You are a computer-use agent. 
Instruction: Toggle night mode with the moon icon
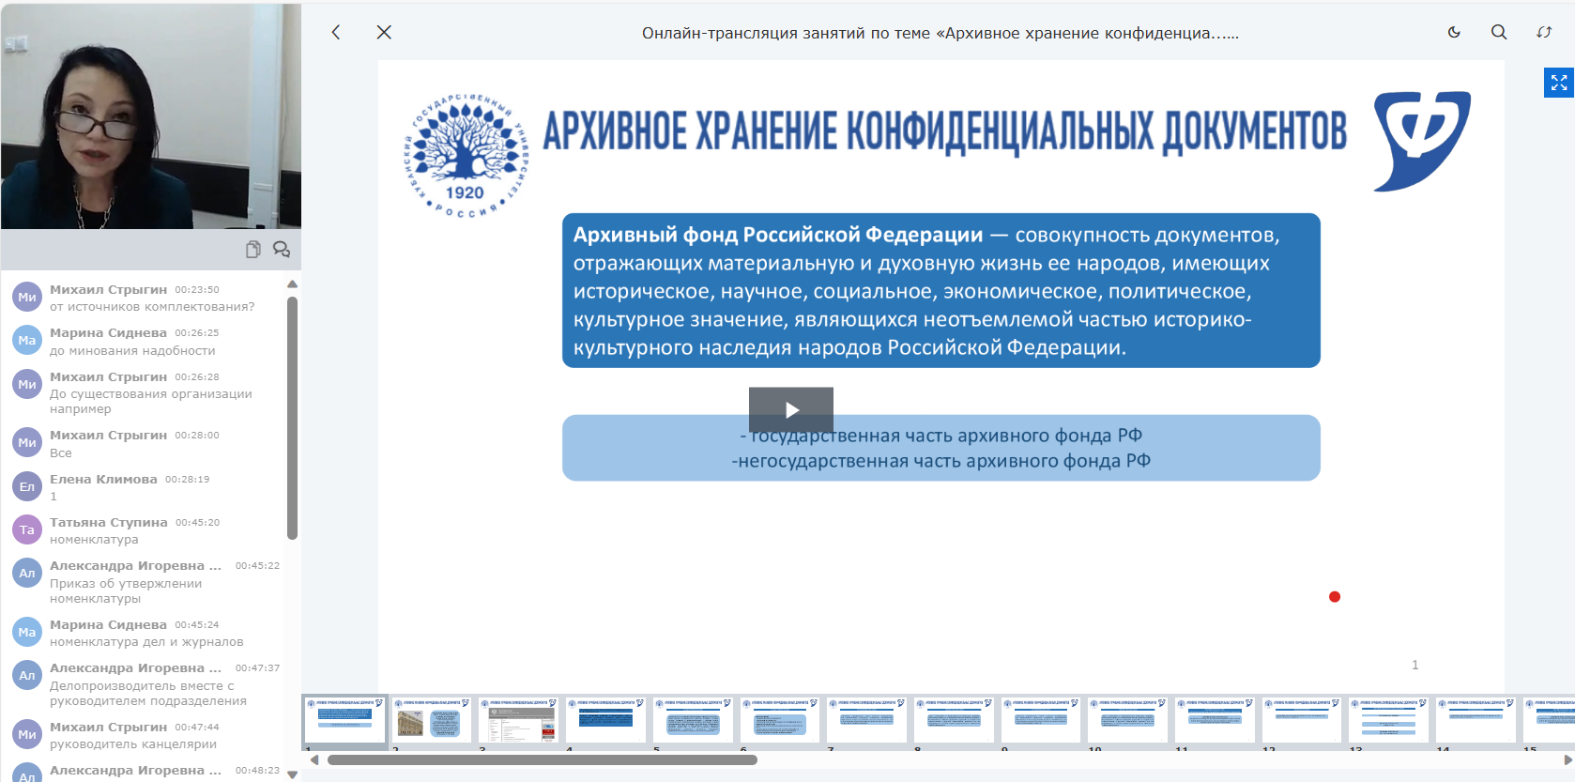1454,32
